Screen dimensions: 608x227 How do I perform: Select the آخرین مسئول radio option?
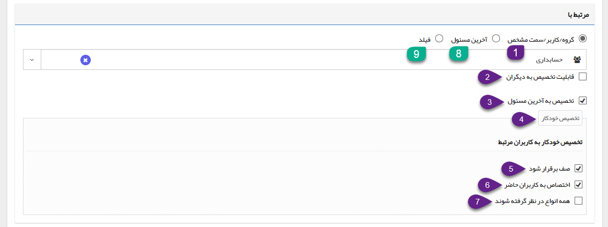(x=496, y=38)
